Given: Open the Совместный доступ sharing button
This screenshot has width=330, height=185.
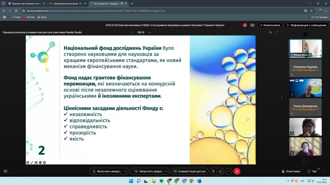Looking at the screenshot, I should pyautogui.click(x=189, y=171).
